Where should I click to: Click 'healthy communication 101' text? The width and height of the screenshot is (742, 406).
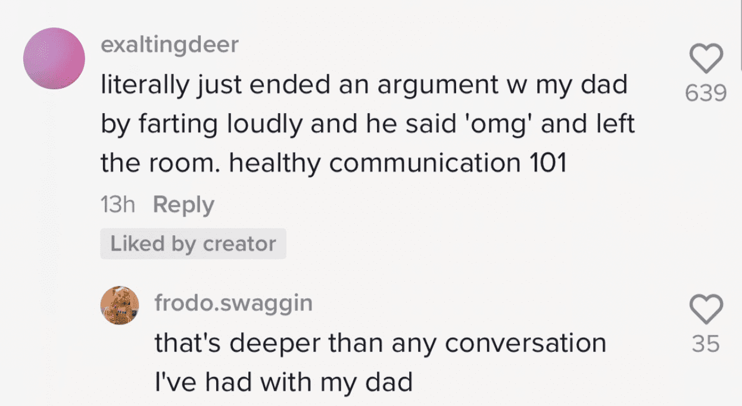(x=398, y=164)
